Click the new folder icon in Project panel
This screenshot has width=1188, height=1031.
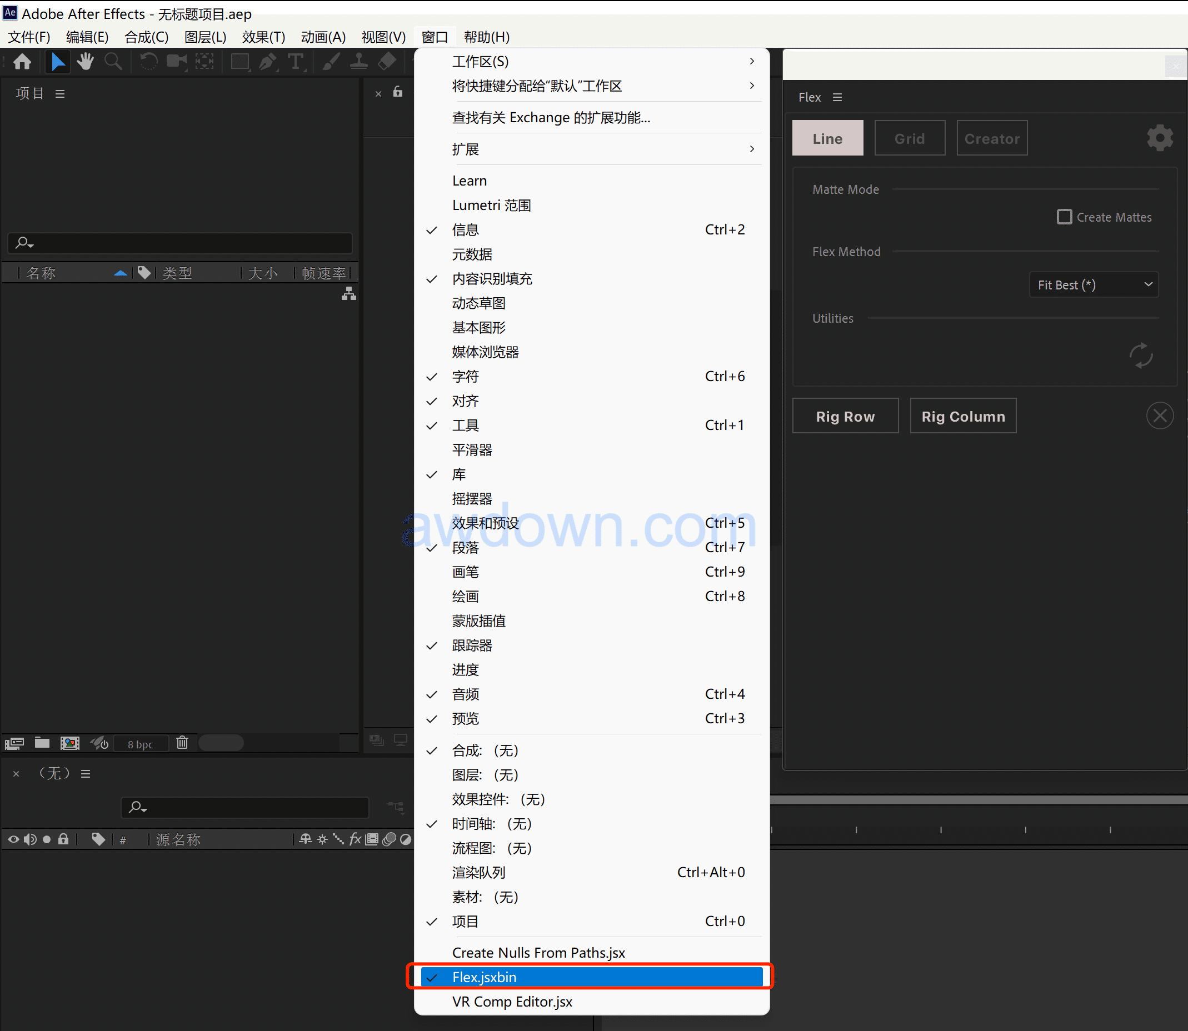[42, 743]
